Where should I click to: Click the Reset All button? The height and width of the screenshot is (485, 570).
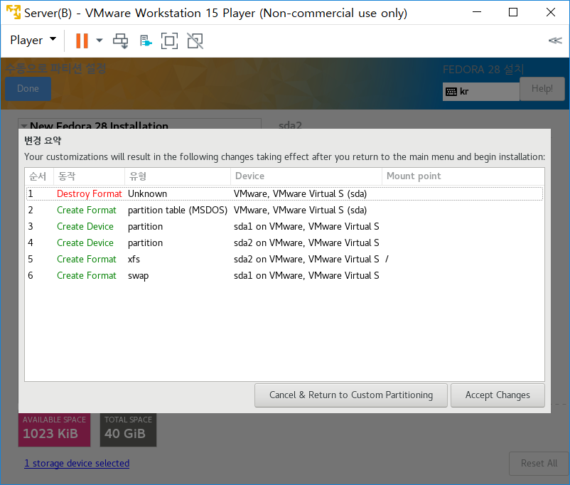[x=539, y=463]
